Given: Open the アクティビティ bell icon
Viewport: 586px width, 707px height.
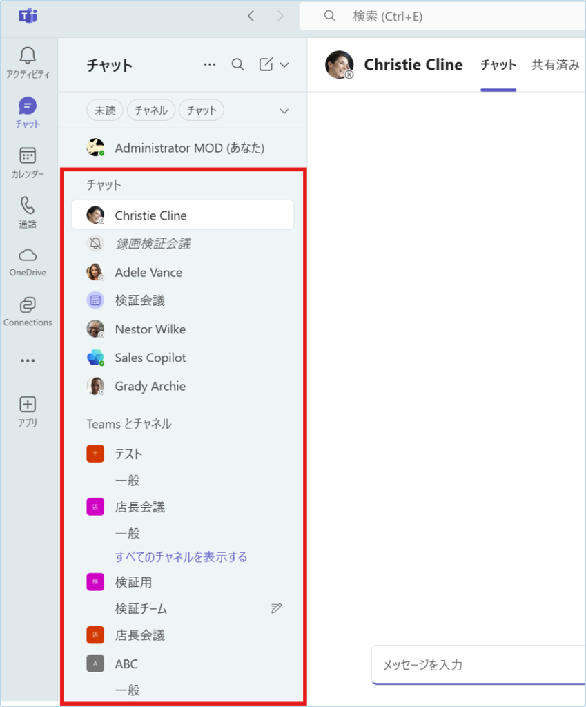Looking at the screenshot, I should pyautogui.click(x=28, y=56).
